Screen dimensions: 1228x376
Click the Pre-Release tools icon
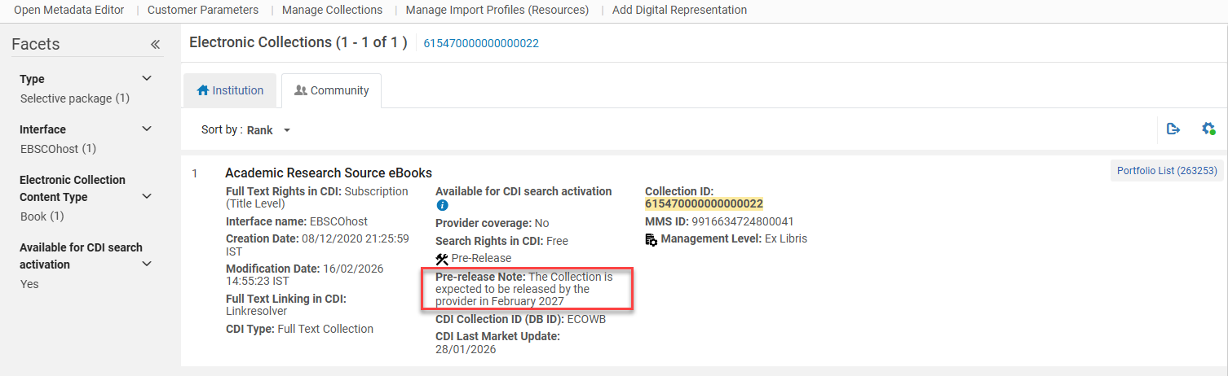[x=442, y=259]
